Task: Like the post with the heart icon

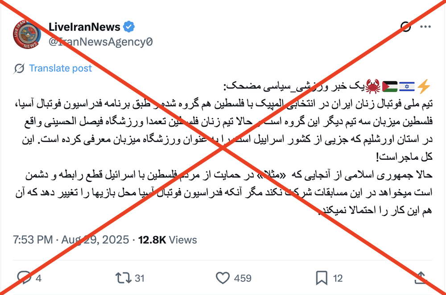Action: (x=223, y=278)
